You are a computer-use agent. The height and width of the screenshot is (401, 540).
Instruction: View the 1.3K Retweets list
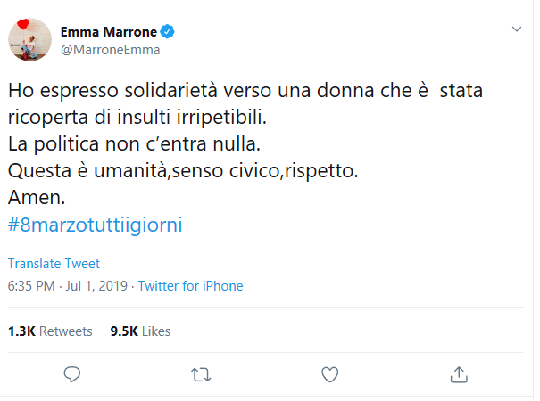pos(50,331)
